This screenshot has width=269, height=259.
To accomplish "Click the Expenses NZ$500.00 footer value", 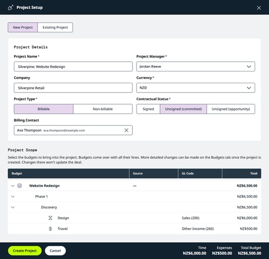I will point(222,253).
